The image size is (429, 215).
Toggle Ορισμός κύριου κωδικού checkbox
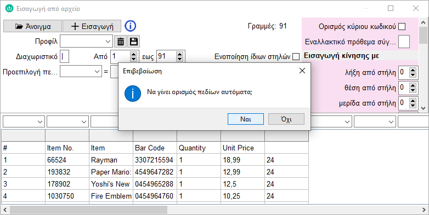point(402,27)
